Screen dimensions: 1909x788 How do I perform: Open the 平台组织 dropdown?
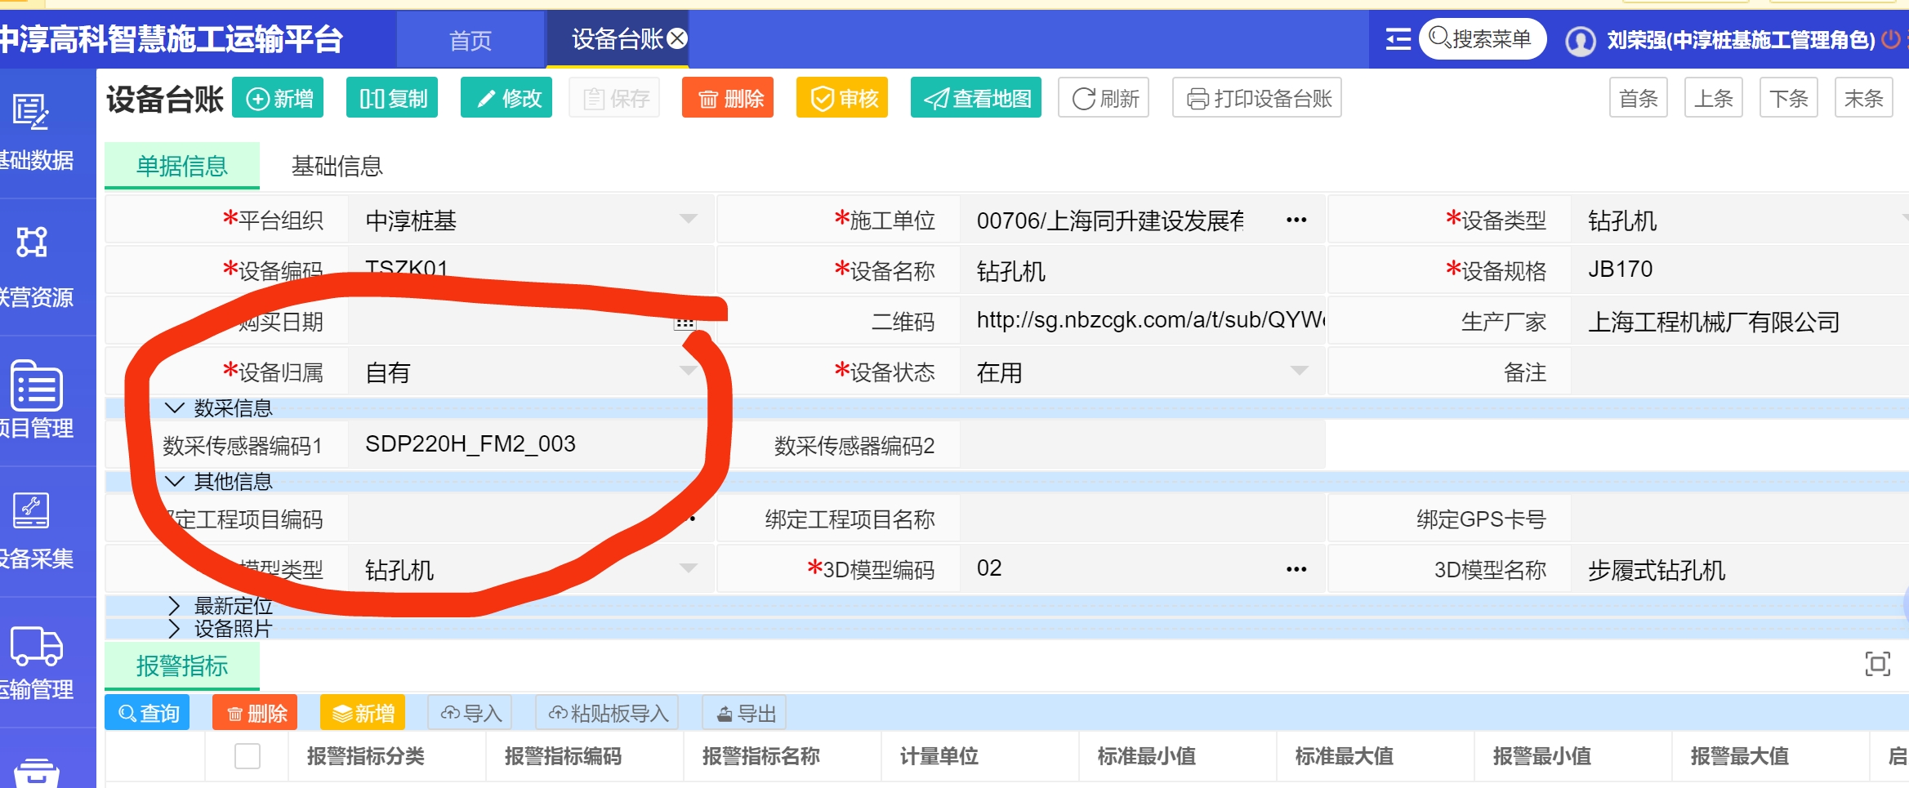click(x=688, y=219)
